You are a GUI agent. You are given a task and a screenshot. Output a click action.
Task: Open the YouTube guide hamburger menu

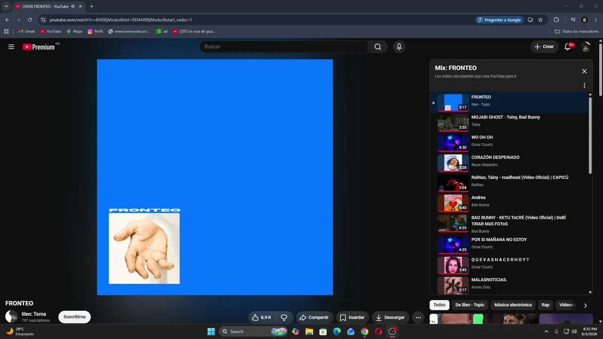(11, 47)
